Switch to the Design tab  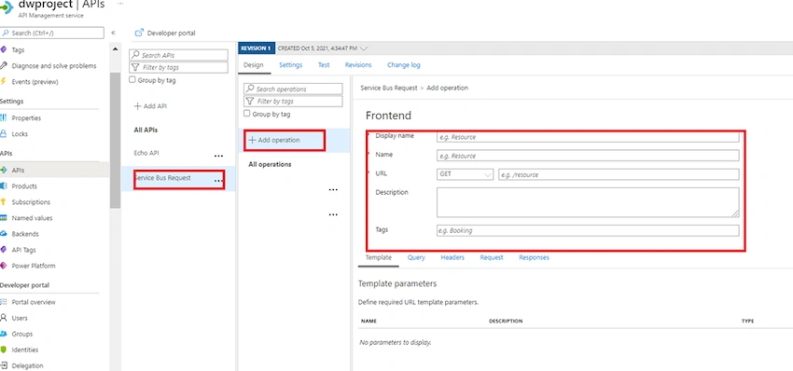pyautogui.click(x=254, y=65)
